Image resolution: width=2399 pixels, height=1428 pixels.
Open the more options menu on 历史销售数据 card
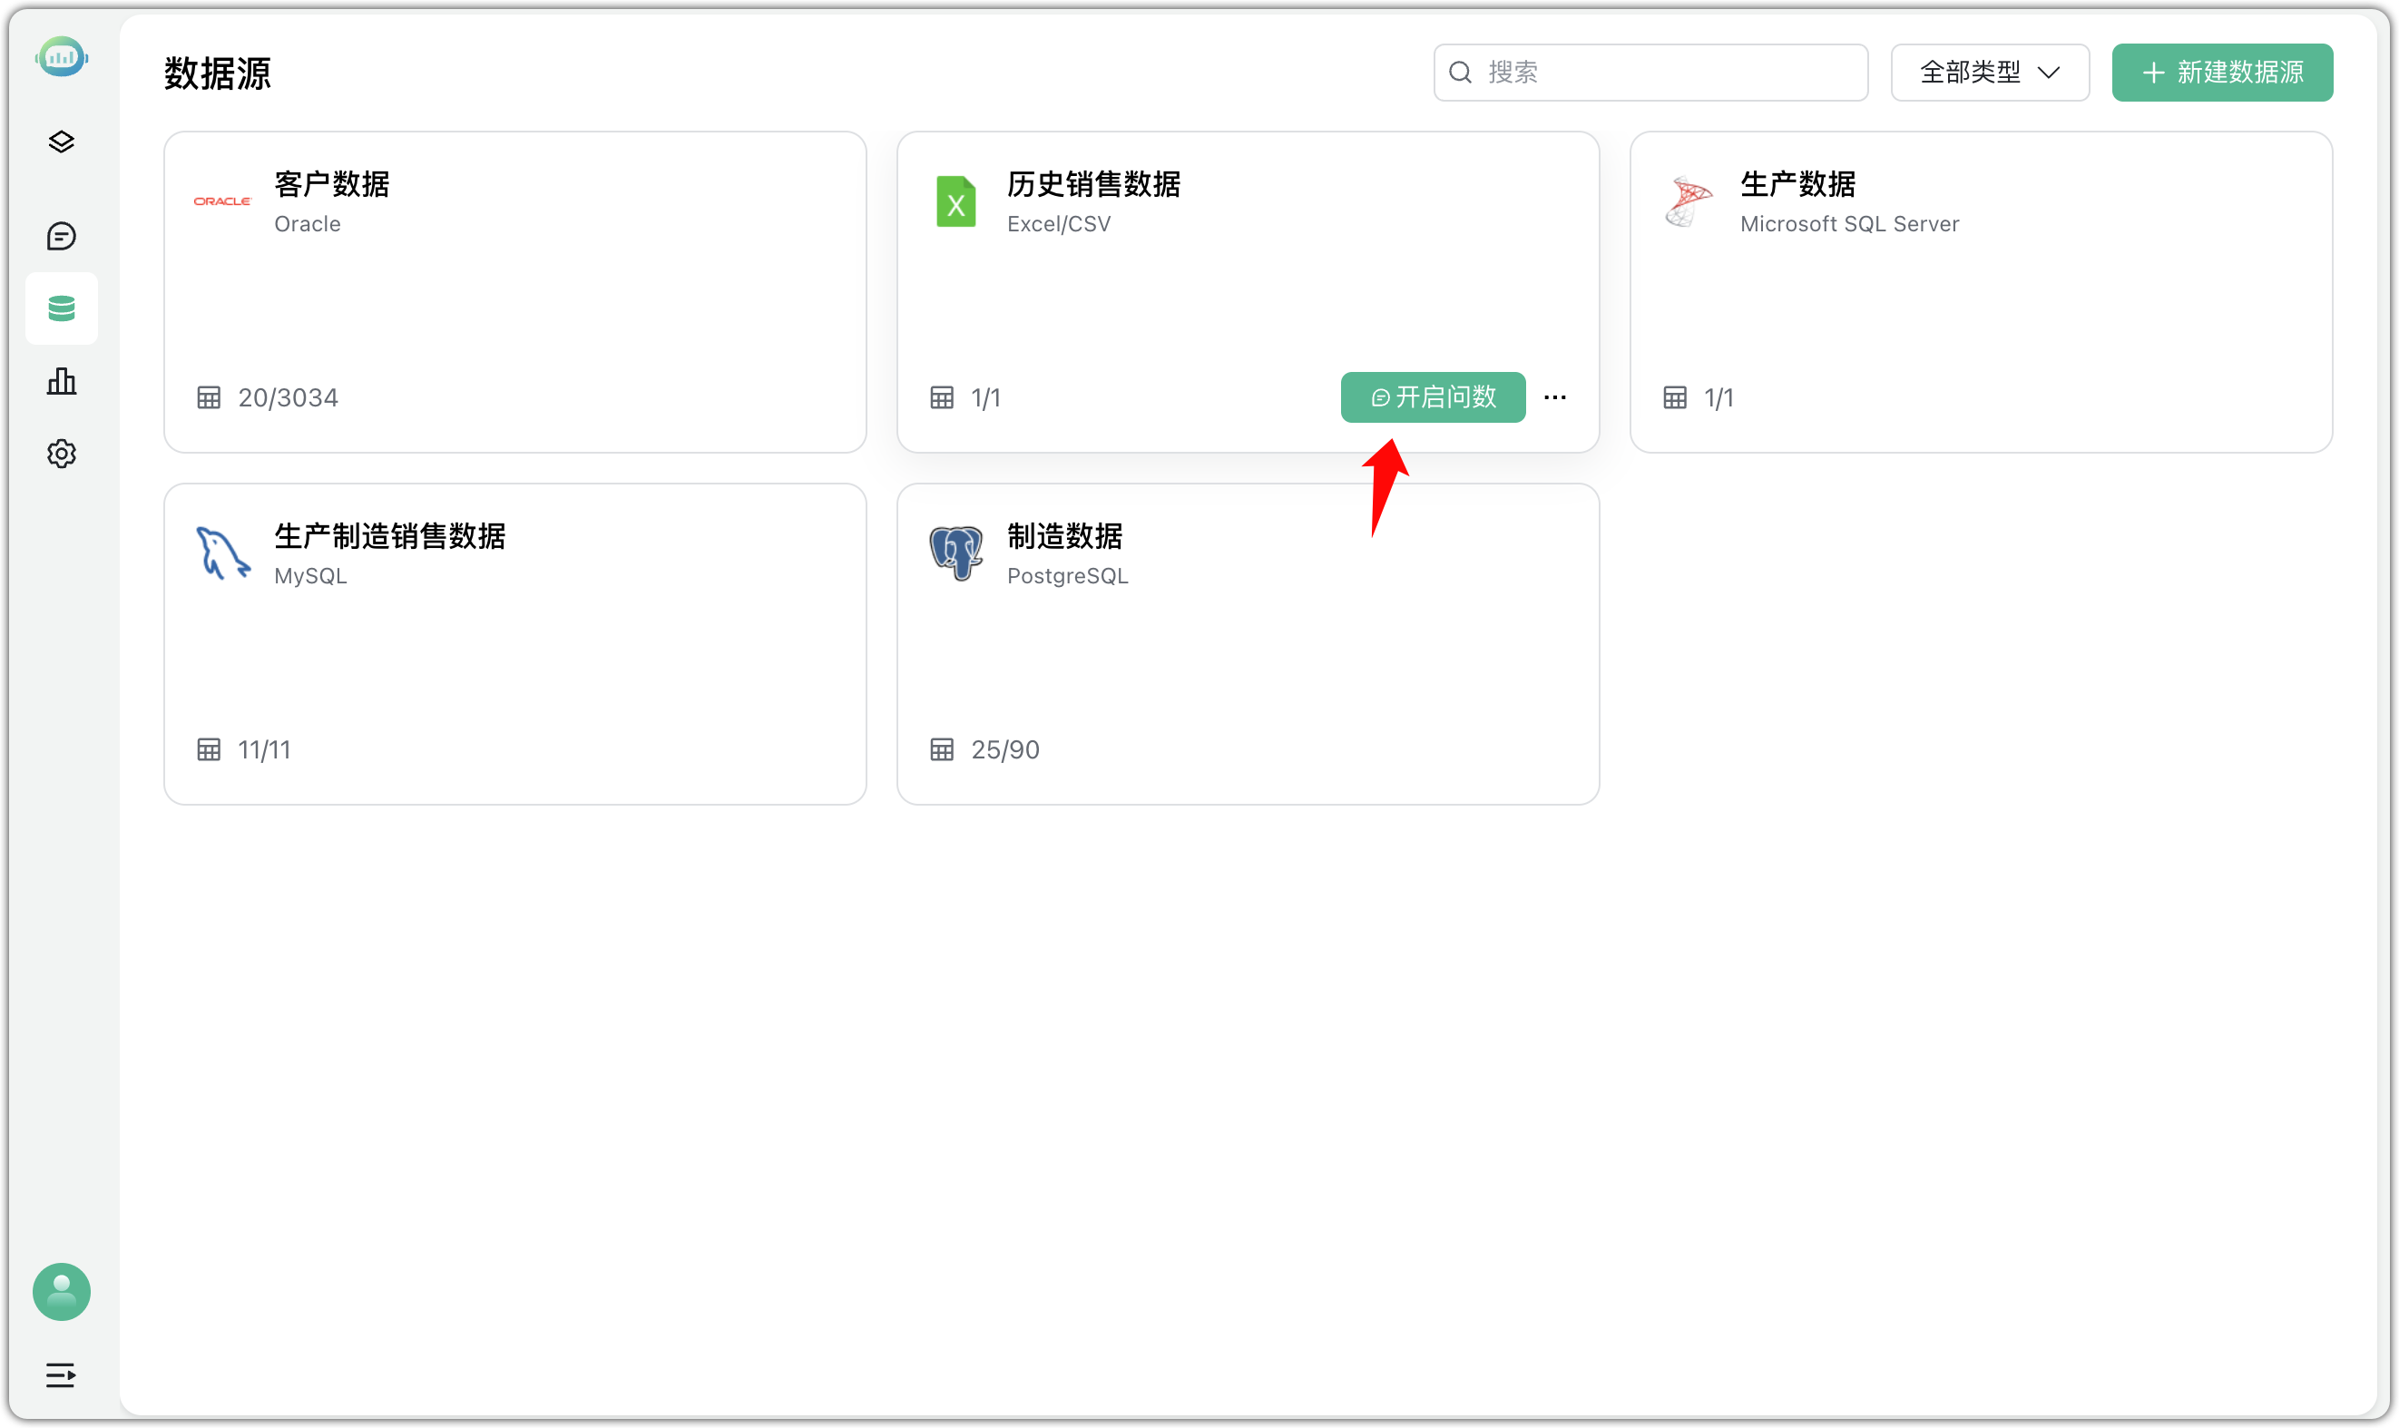(1553, 396)
